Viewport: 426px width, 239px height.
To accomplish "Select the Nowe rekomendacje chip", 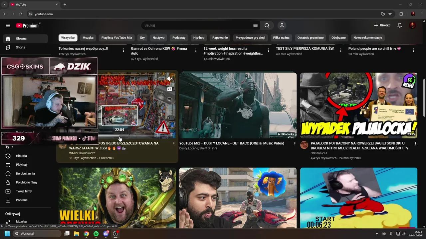I will coord(368,38).
